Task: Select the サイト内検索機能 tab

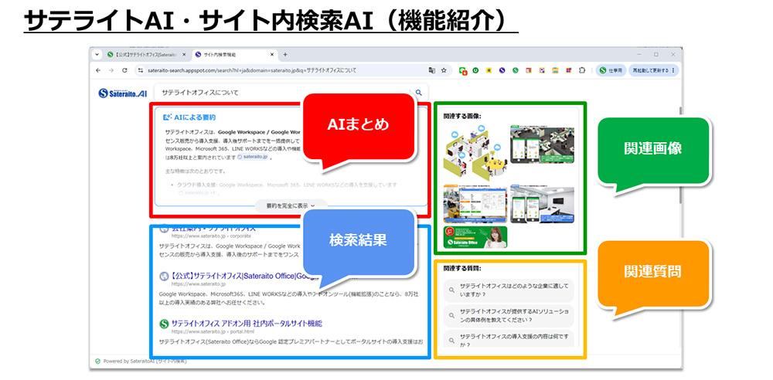Action: pos(234,54)
